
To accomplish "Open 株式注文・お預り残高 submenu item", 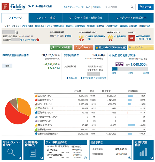I will (75, 26).
